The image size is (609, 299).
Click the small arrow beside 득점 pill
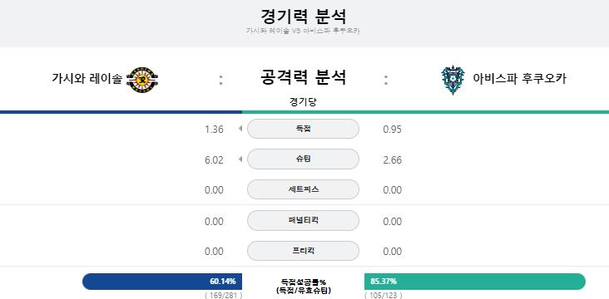240,129
